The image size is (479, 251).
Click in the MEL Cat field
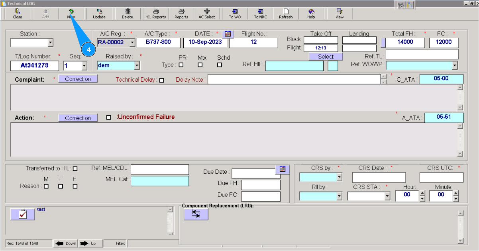[160, 181]
